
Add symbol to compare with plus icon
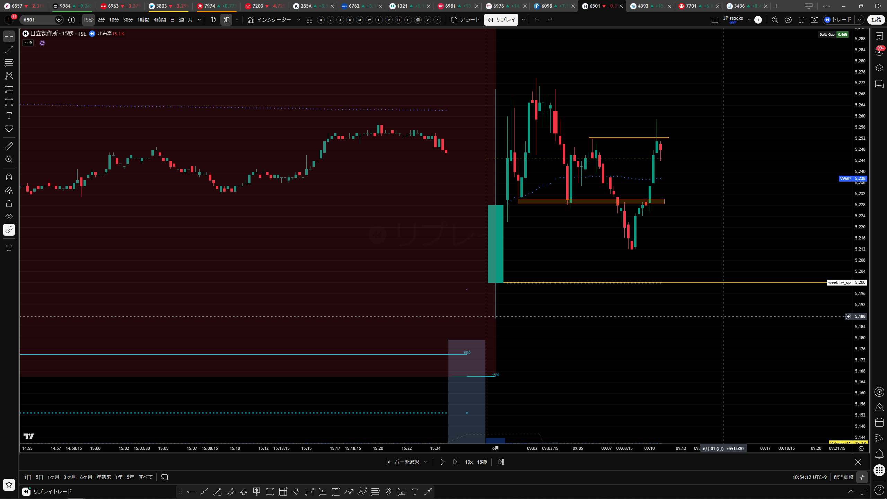(71, 20)
